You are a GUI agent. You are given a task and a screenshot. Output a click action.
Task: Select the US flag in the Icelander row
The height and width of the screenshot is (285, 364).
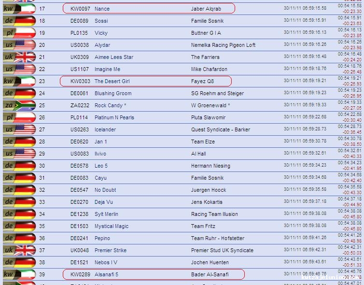19,129
